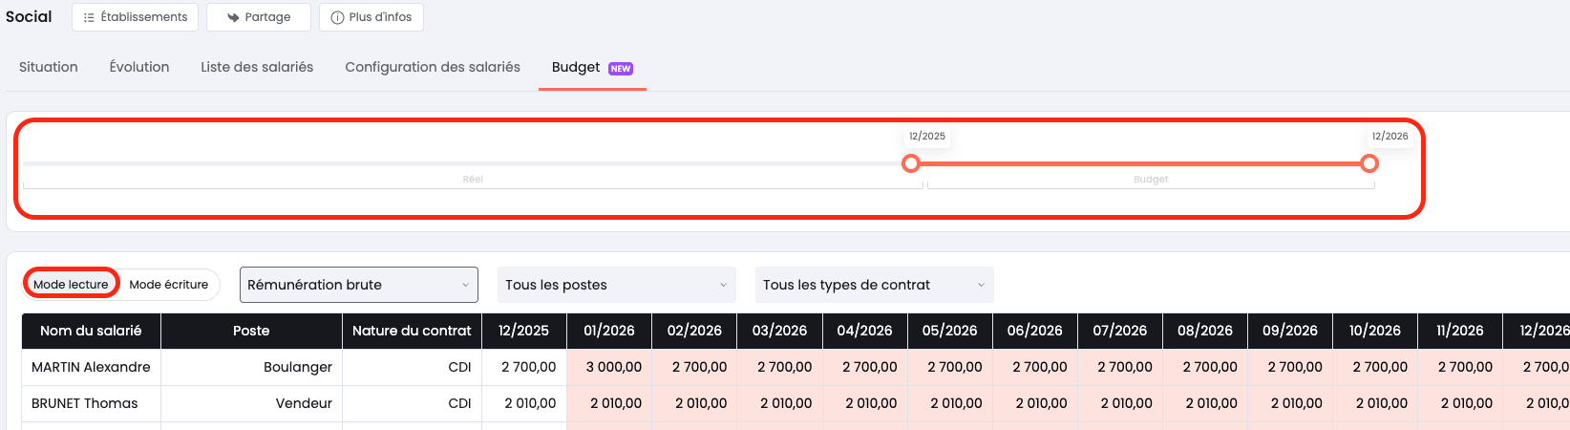Open the Partage button

[x=259, y=17]
